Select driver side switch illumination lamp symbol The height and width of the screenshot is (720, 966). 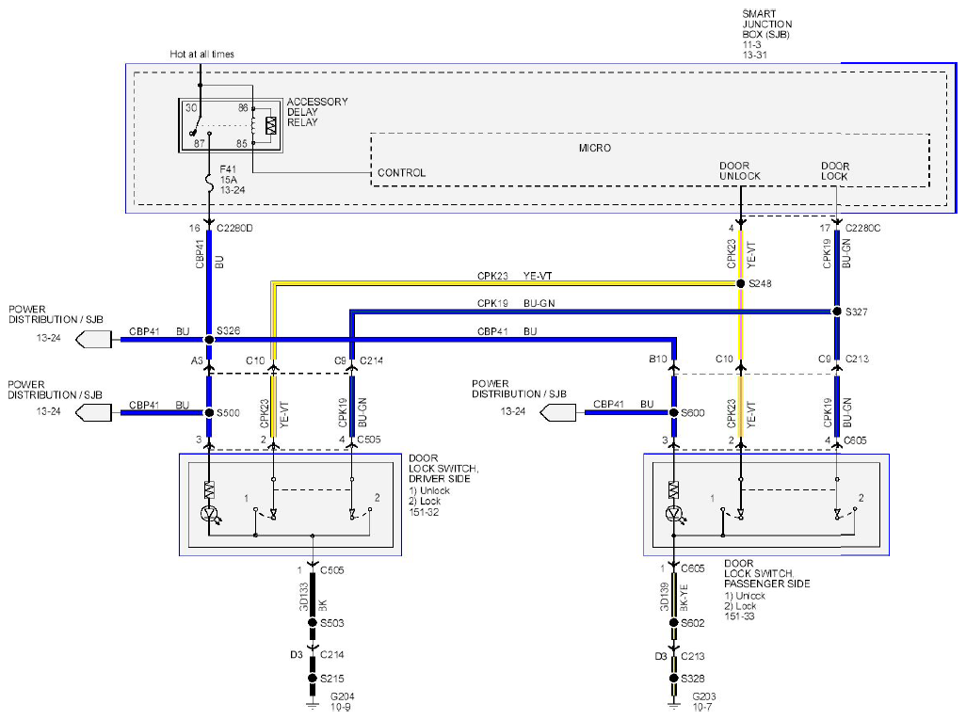(x=209, y=513)
